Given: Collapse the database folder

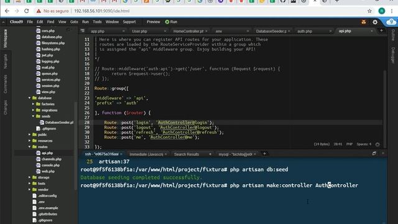Looking at the screenshot, I should point(29,98).
